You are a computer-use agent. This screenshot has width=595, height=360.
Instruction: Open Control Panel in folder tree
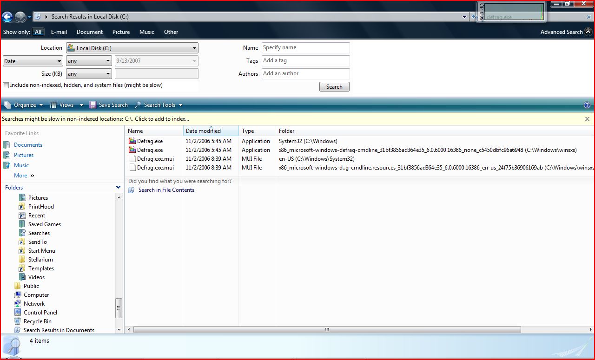pos(40,313)
